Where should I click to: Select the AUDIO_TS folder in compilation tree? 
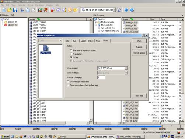click(13, 22)
